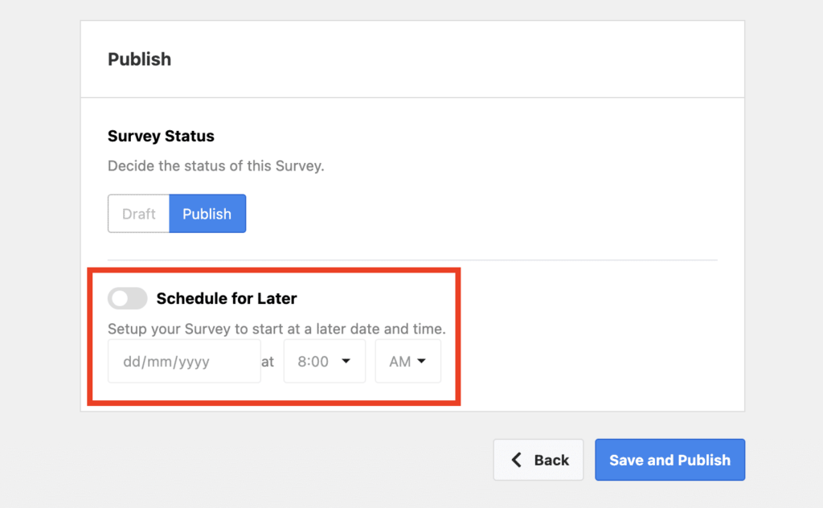This screenshot has height=508, width=823.
Task: Click the dd/mm/yyyy date input field
Action: pyautogui.click(x=183, y=361)
